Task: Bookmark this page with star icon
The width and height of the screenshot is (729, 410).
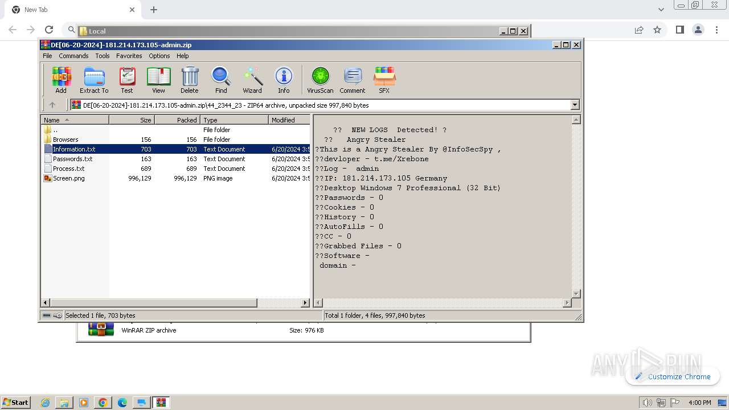Action: pos(657,30)
